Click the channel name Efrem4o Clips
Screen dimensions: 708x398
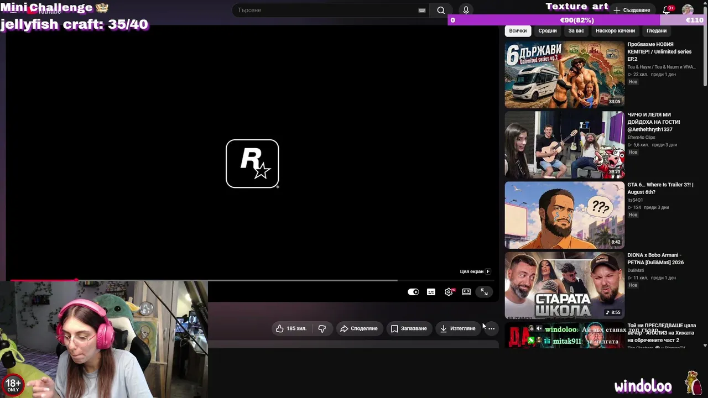pos(641,137)
